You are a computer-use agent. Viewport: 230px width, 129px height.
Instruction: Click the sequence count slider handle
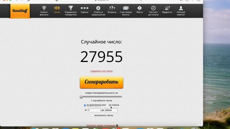(81, 97)
